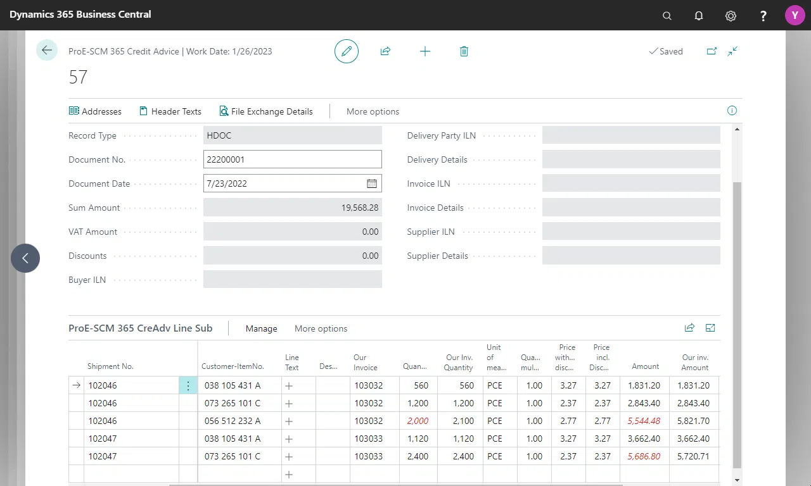811x486 pixels.
Task: Create a new record with plus icon
Action: (x=425, y=51)
